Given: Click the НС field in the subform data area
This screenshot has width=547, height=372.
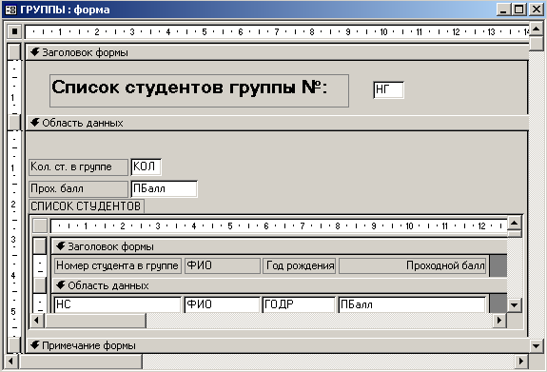Looking at the screenshot, I should point(118,304).
